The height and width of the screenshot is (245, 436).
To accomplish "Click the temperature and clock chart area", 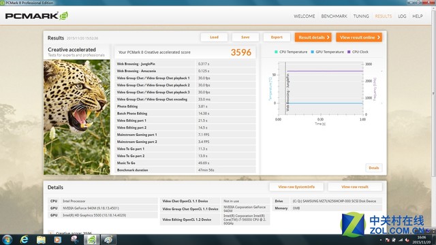I will click(x=321, y=89).
